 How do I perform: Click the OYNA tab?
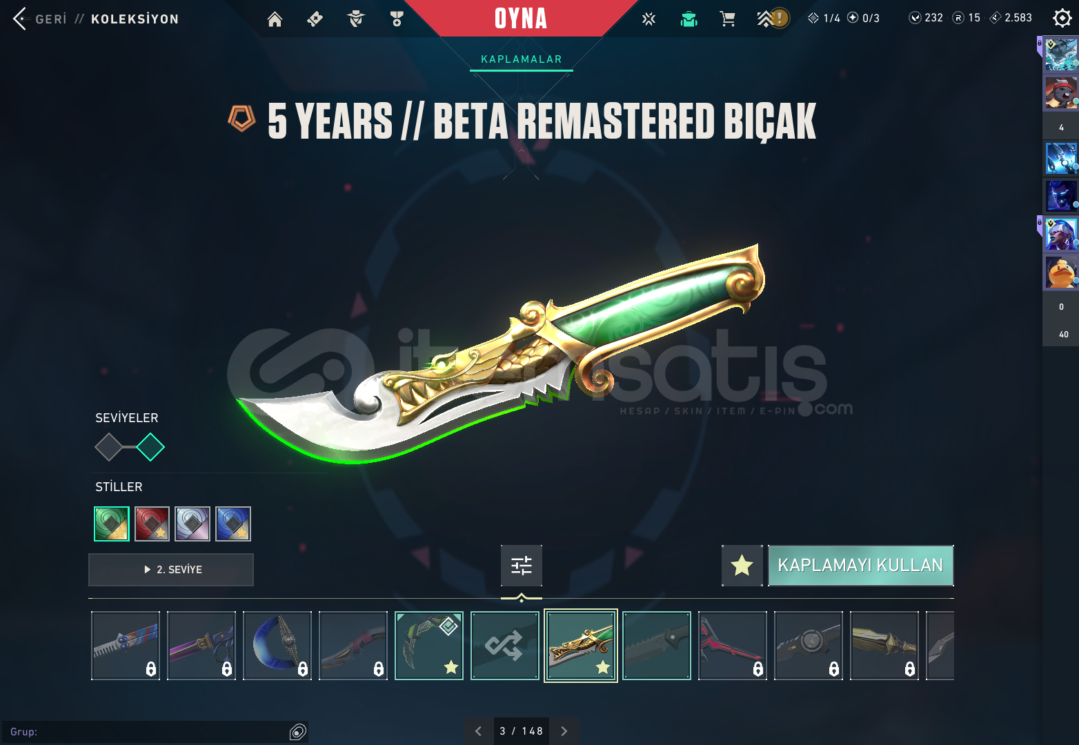pos(521,19)
